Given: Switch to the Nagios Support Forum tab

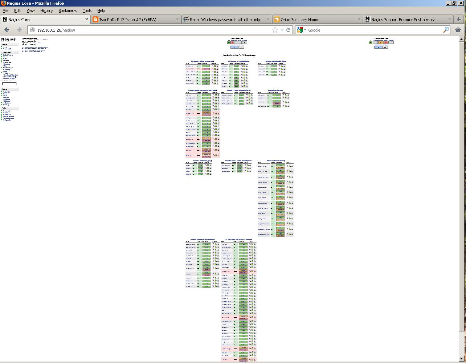Looking at the screenshot, I should tap(402, 20).
